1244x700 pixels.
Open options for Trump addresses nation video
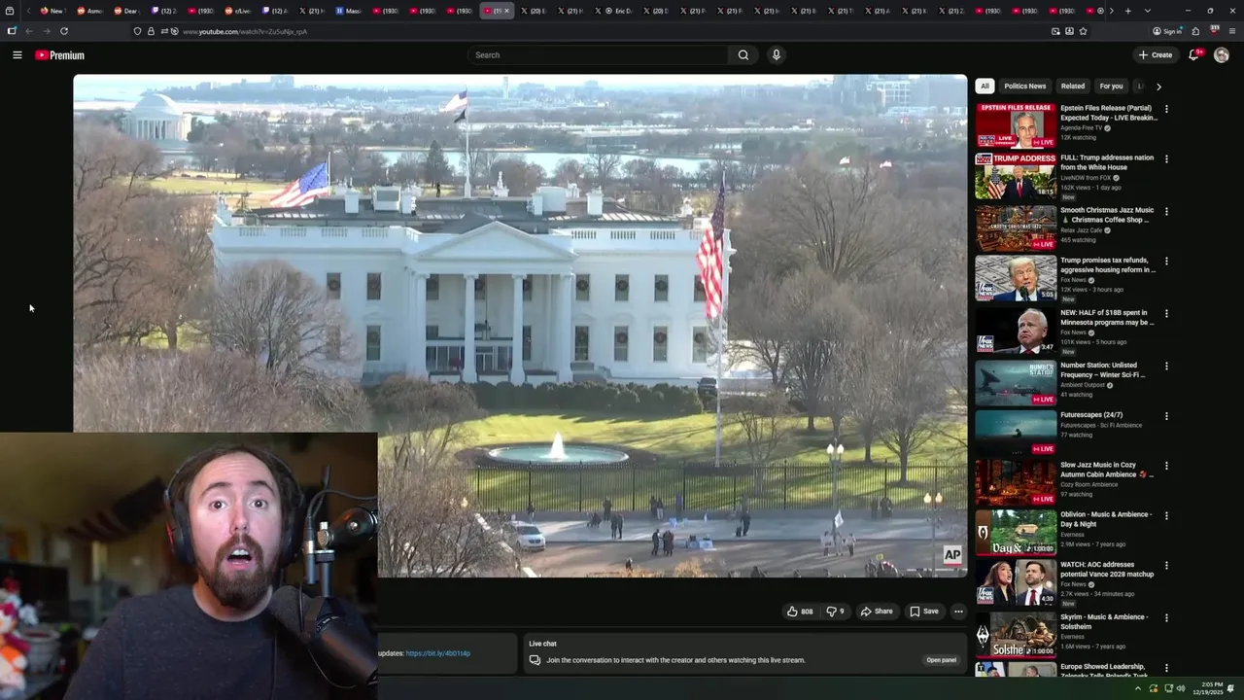[x=1166, y=158]
